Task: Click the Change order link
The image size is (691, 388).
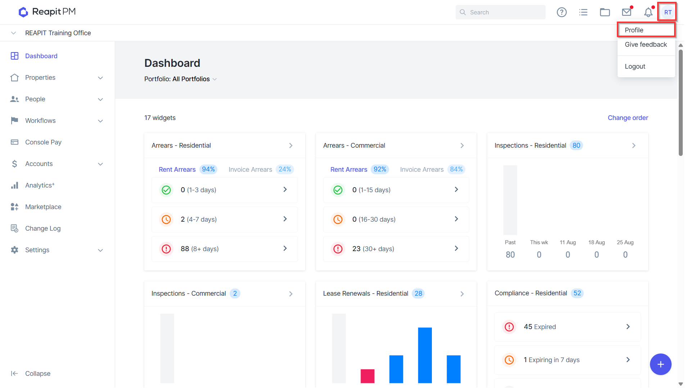Action: tap(628, 118)
